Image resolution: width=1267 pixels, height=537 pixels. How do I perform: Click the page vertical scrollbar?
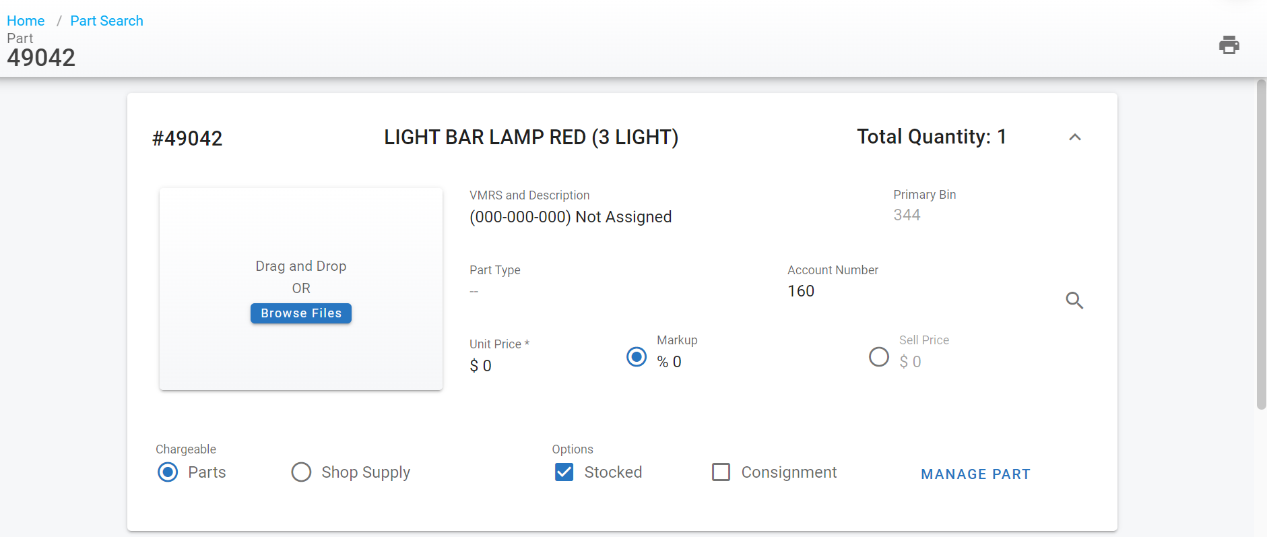(1261, 244)
